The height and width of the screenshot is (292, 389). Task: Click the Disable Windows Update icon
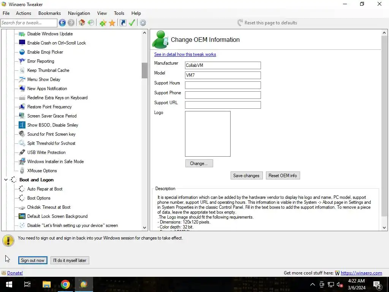click(22, 34)
